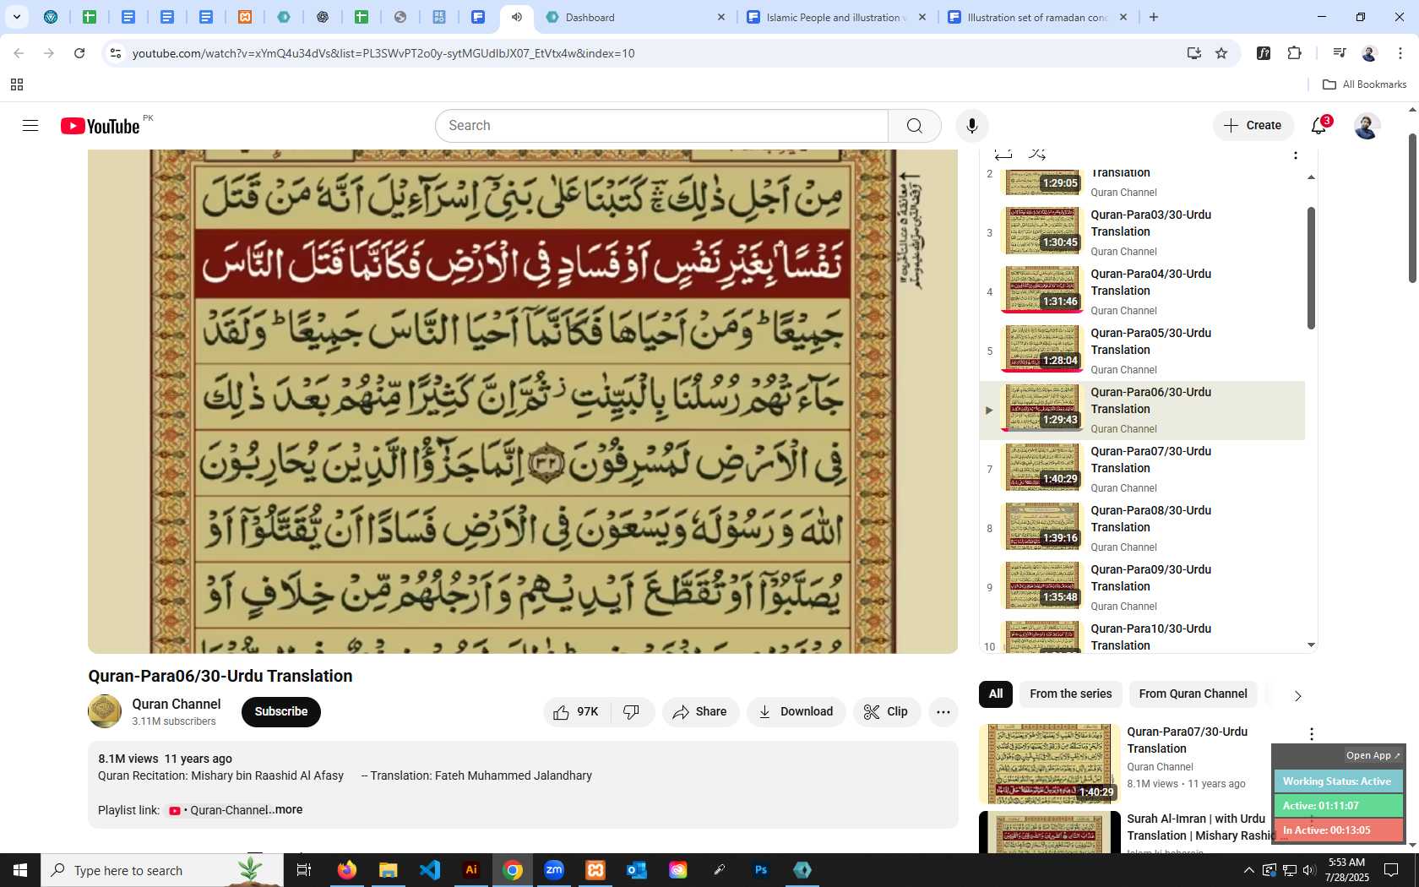Dislike the video with the thumbs-down button

pyautogui.click(x=632, y=712)
